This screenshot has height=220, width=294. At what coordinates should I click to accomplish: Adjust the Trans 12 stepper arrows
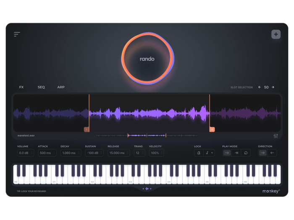[x=143, y=153]
